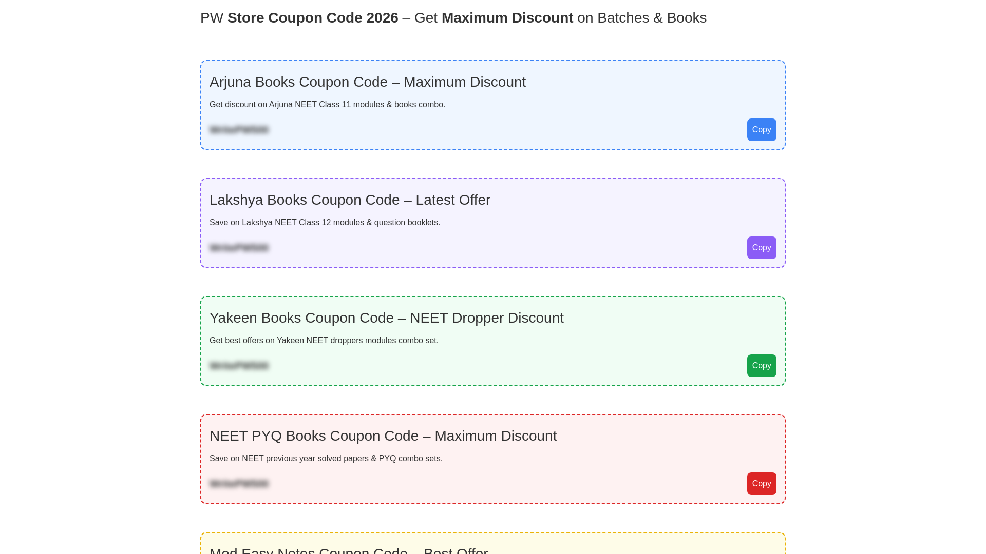
Task: Copy the Arjuna Books coupon code
Action: click(762, 130)
